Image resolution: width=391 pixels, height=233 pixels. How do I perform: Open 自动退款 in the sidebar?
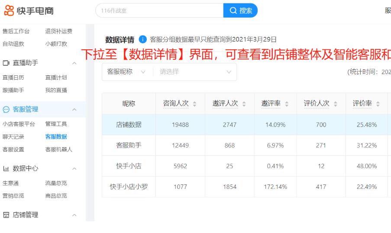[x=13, y=44]
